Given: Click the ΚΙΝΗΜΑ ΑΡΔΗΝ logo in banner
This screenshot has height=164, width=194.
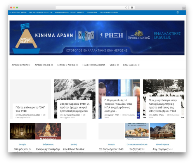Looking at the screenshot, I should 54,35.
